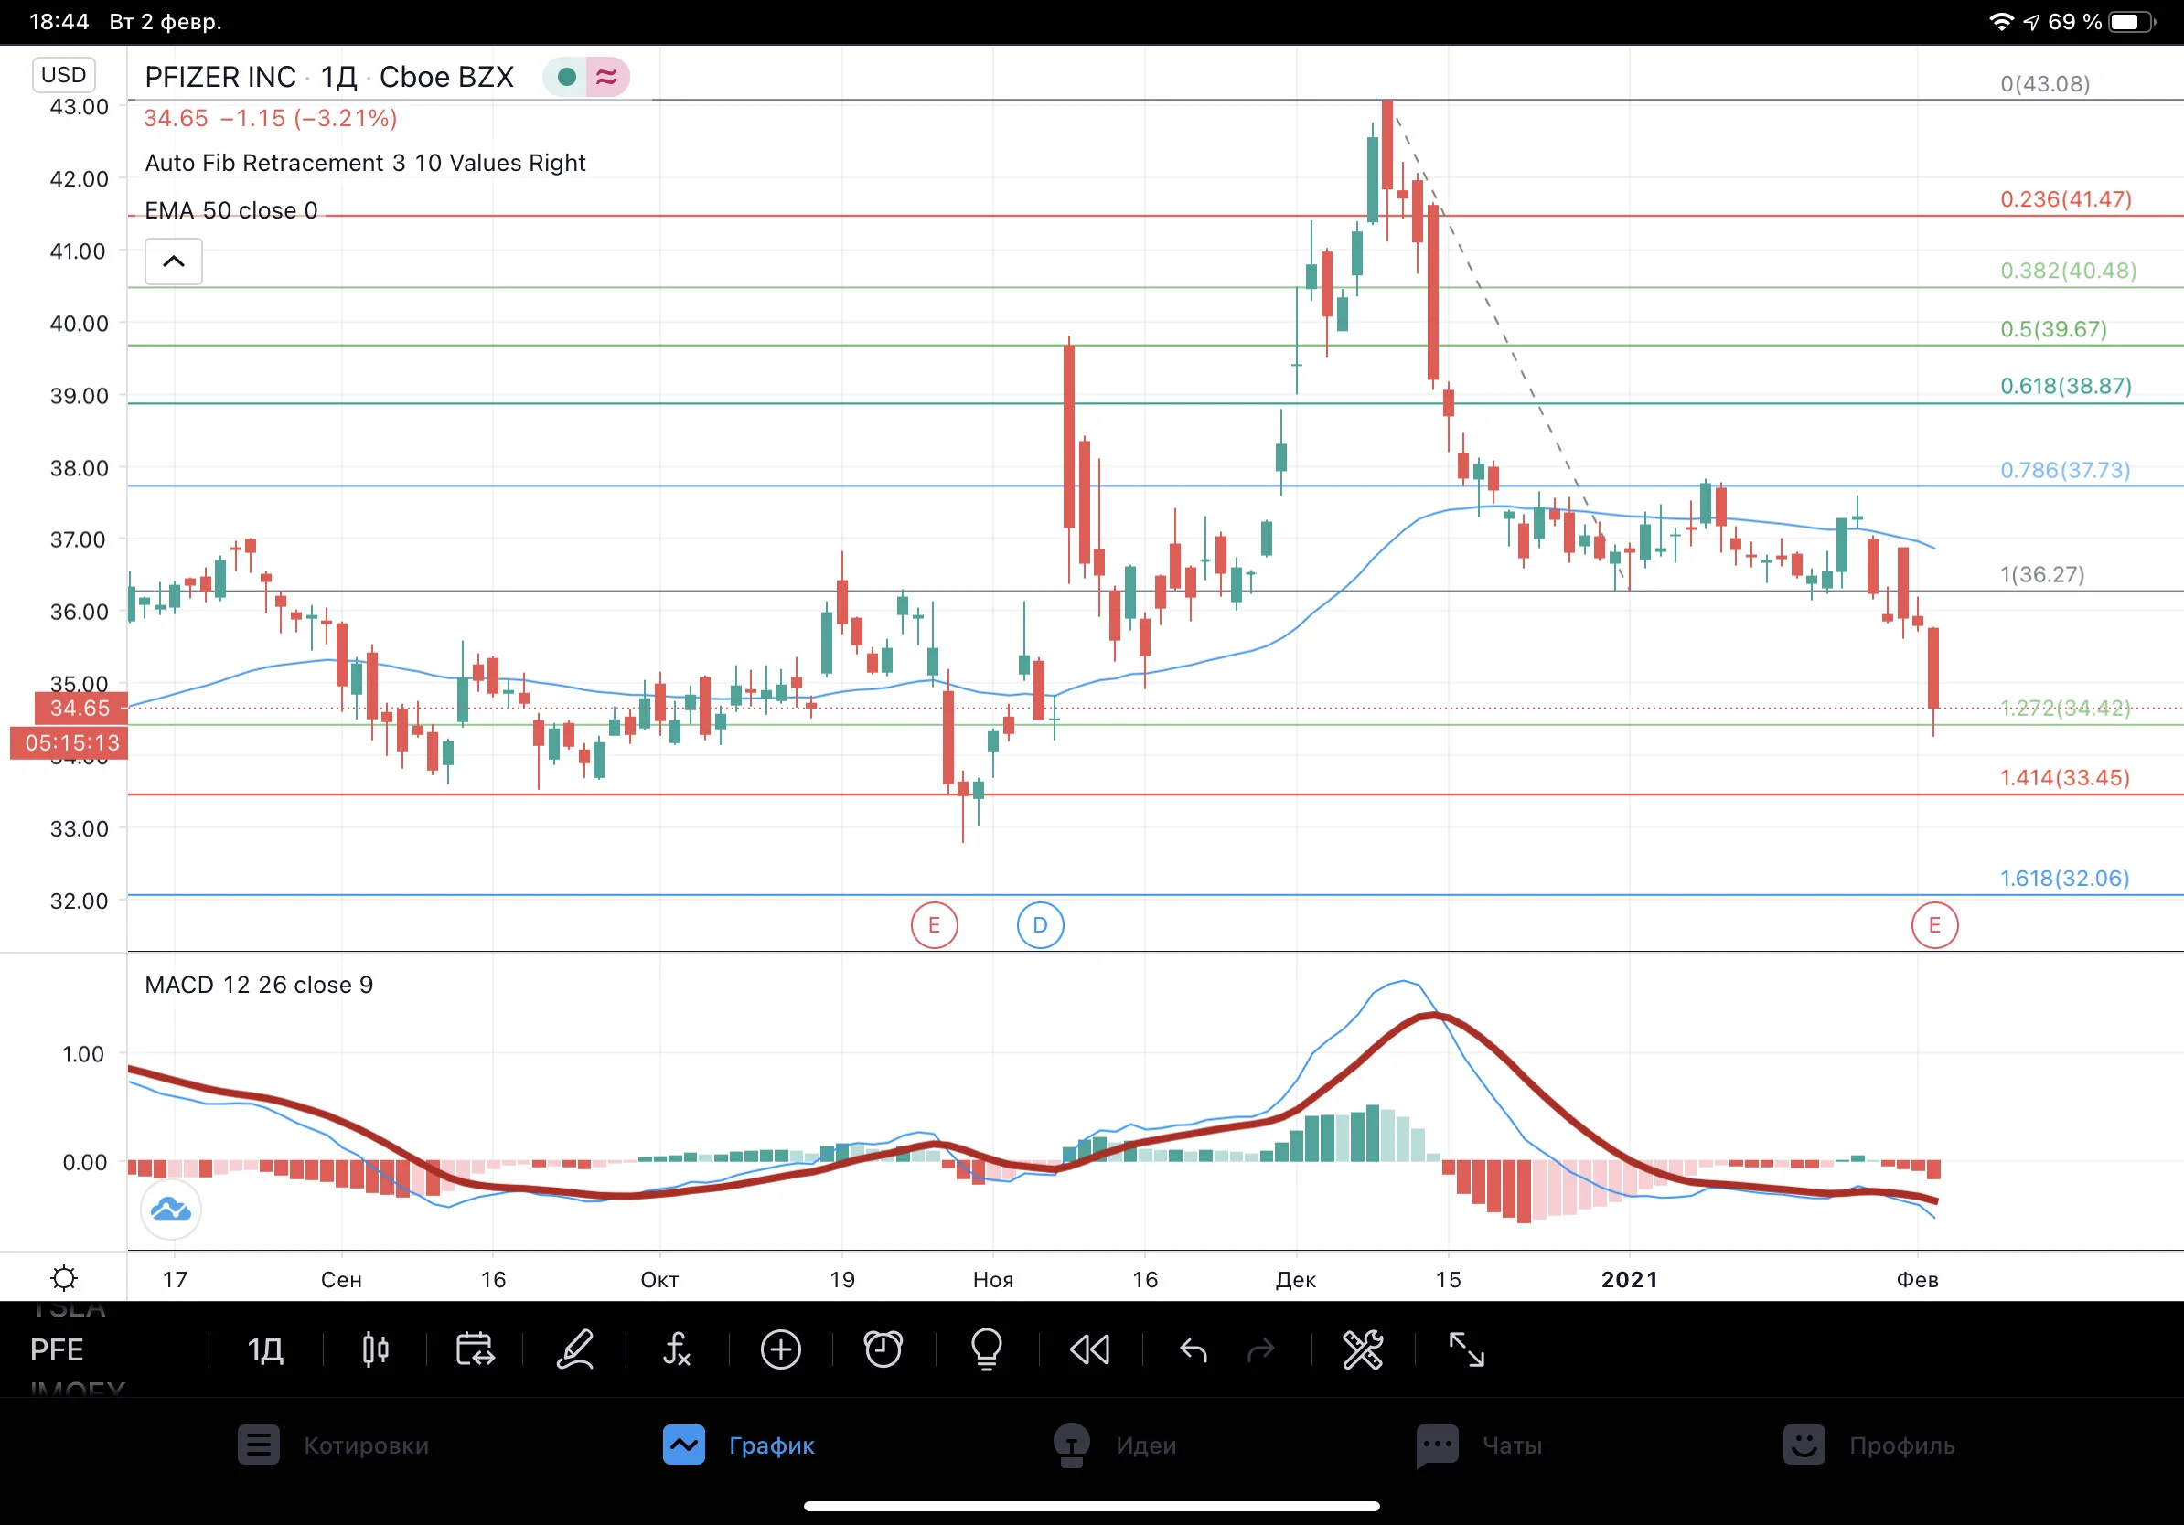Viewport: 2184px width, 1525px height.
Task: Switch to the График tab
Action: pos(739,1445)
